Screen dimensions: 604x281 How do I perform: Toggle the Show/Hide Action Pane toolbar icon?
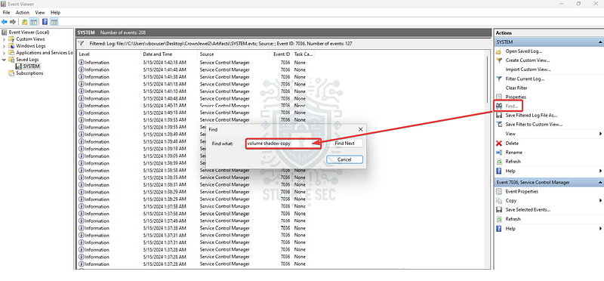click(x=54, y=22)
